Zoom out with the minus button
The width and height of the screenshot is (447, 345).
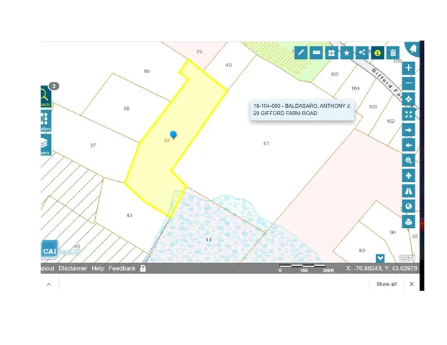(x=409, y=83)
